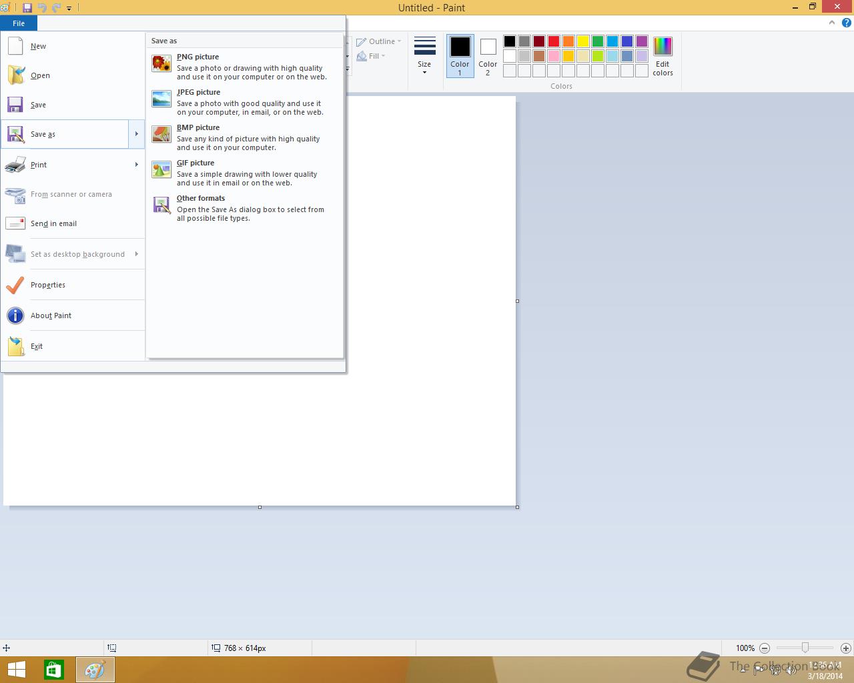The width and height of the screenshot is (854, 683).
Task: Open the File tab
Action: [19, 23]
